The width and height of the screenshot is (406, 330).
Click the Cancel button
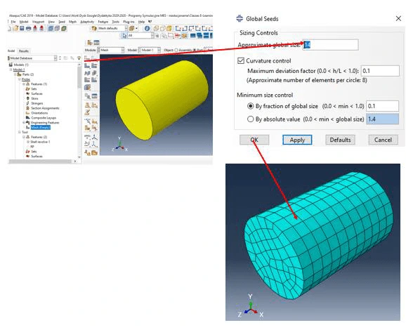pos(384,140)
